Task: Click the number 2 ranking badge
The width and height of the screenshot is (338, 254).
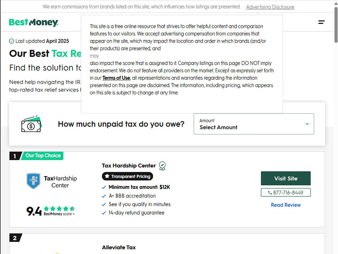Action: click(x=16, y=238)
